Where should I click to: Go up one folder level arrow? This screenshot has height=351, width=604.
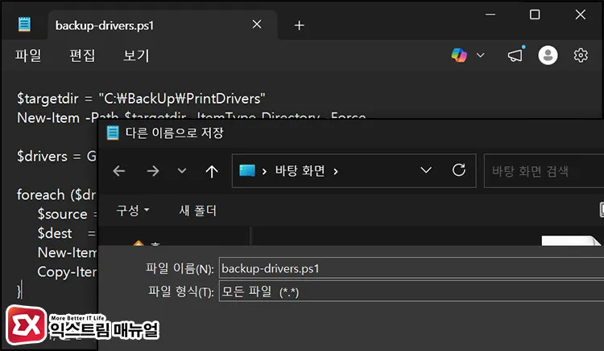tap(212, 171)
